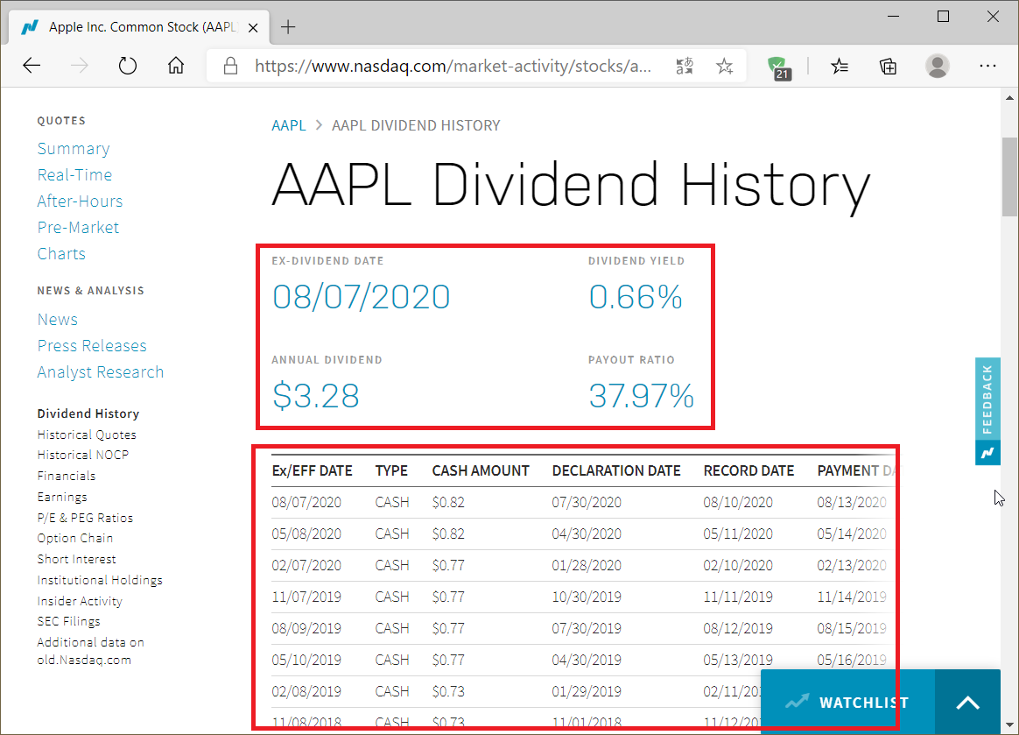
Task: Select Financials in sidebar
Action: (x=67, y=476)
